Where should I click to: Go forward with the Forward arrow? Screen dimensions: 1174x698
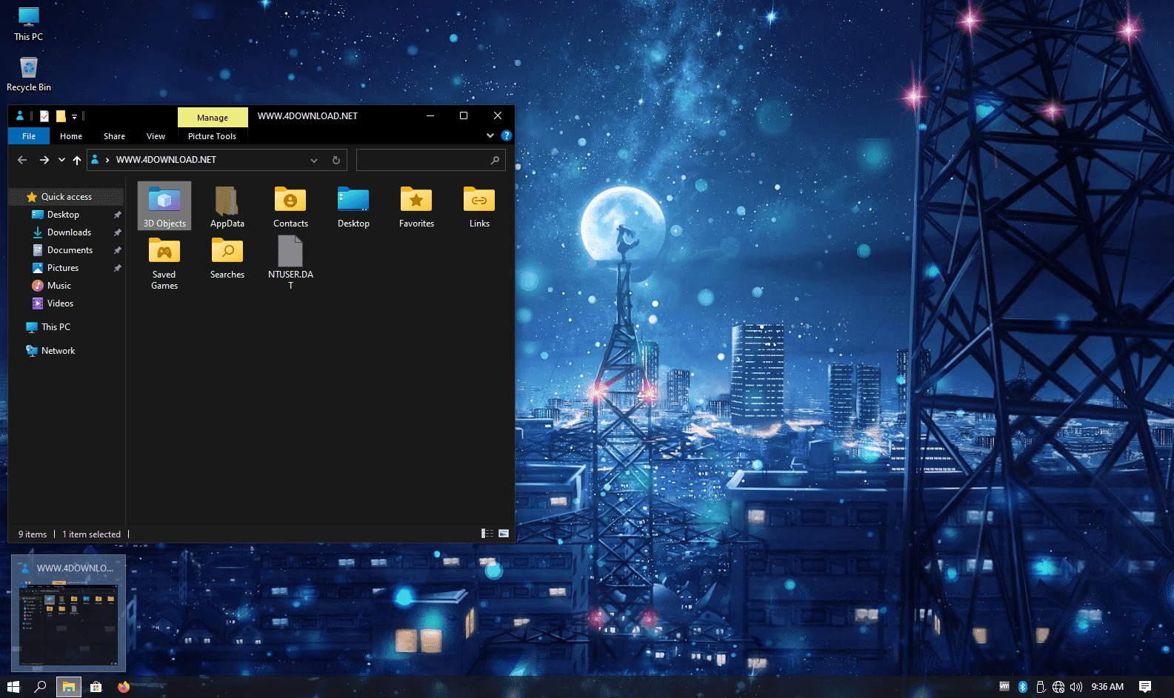coord(44,160)
